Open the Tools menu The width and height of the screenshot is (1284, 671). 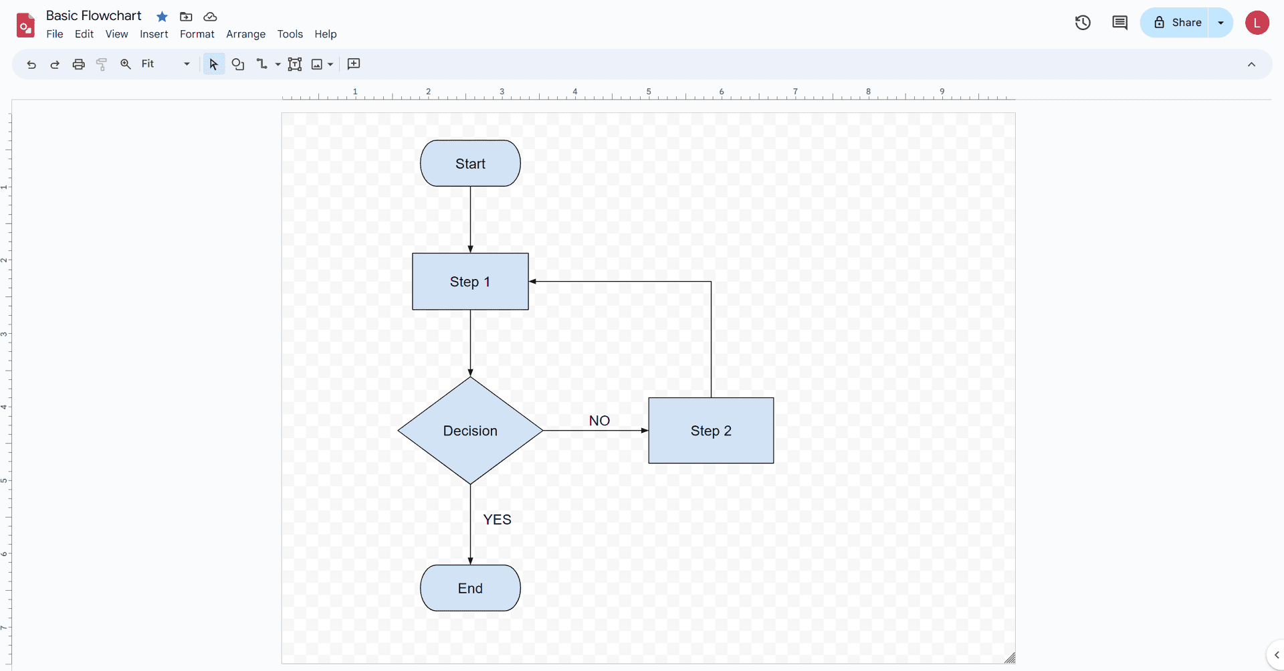(290, 34)
